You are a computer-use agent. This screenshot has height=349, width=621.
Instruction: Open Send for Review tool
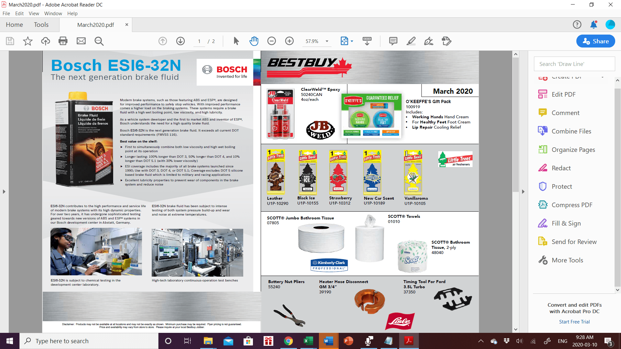coord(574,242)
